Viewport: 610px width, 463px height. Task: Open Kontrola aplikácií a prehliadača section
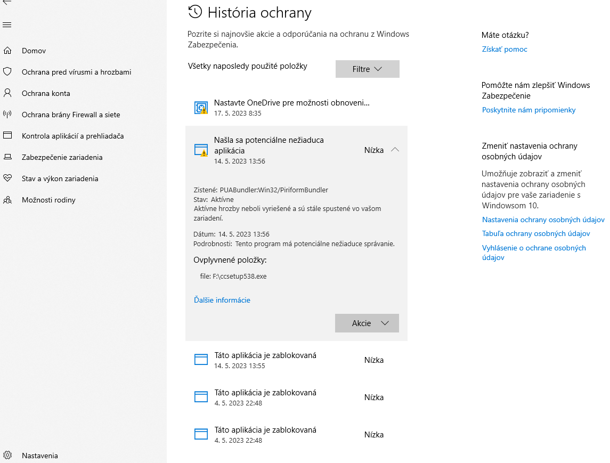(72, 136)
